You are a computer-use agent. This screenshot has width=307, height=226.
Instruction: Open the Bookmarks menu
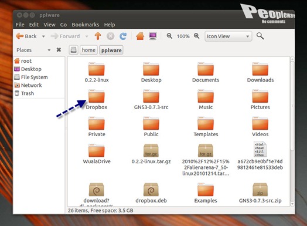pyautogui.click(x=86, y=25)
